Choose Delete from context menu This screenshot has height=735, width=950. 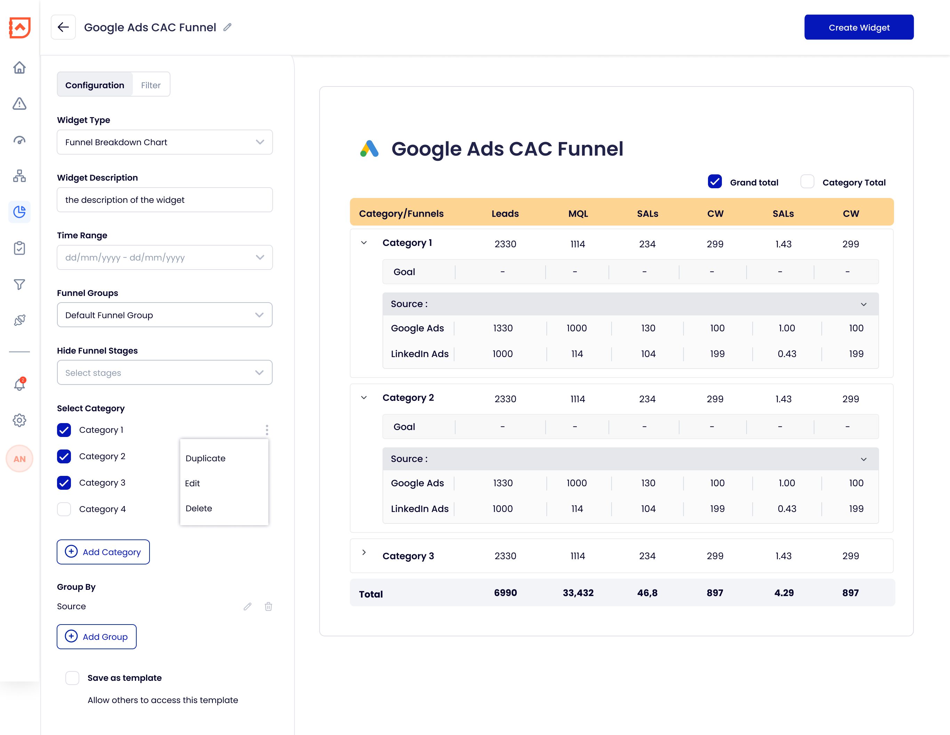point(199,508)
